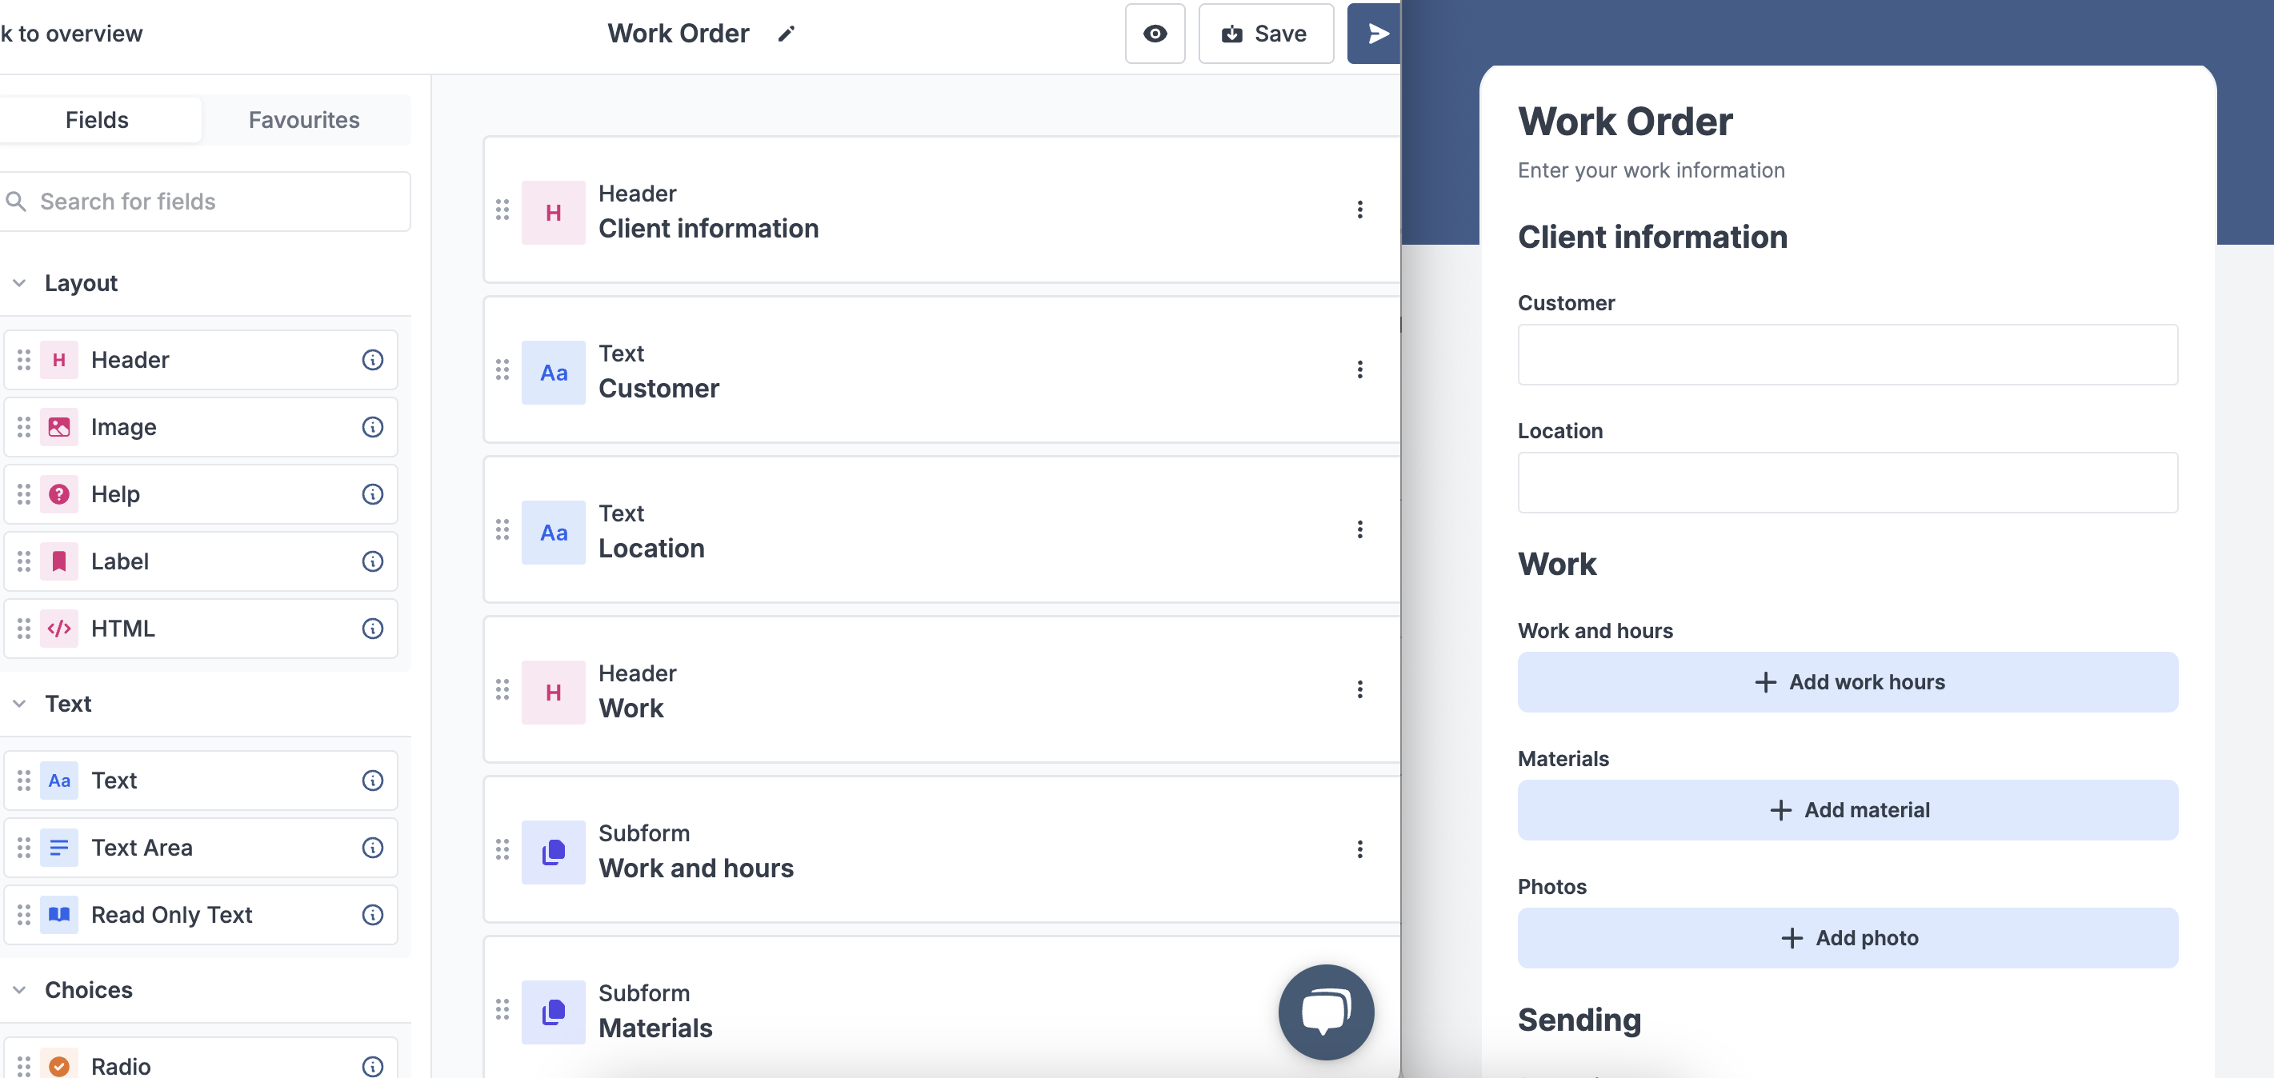Click drag handle of Customer card
This screenshot has height=1078, width=2274.
coord(502,369)
